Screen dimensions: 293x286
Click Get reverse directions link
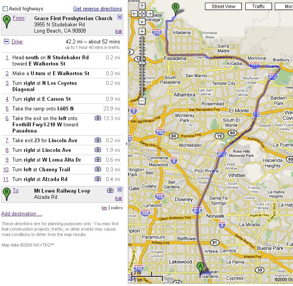coord(98,9)
